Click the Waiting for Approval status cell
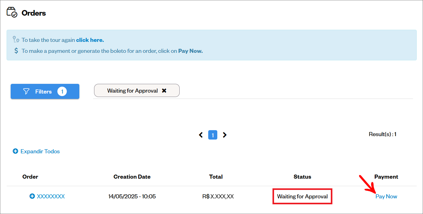The image size is (423, 214). [x=302, y=196]
